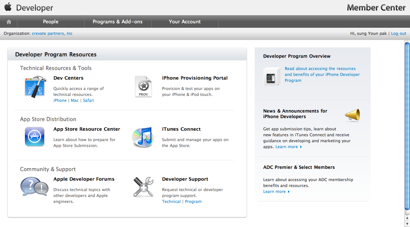
Task: Click the crevate partners, Inc organization link
Action: coord(52,33)
